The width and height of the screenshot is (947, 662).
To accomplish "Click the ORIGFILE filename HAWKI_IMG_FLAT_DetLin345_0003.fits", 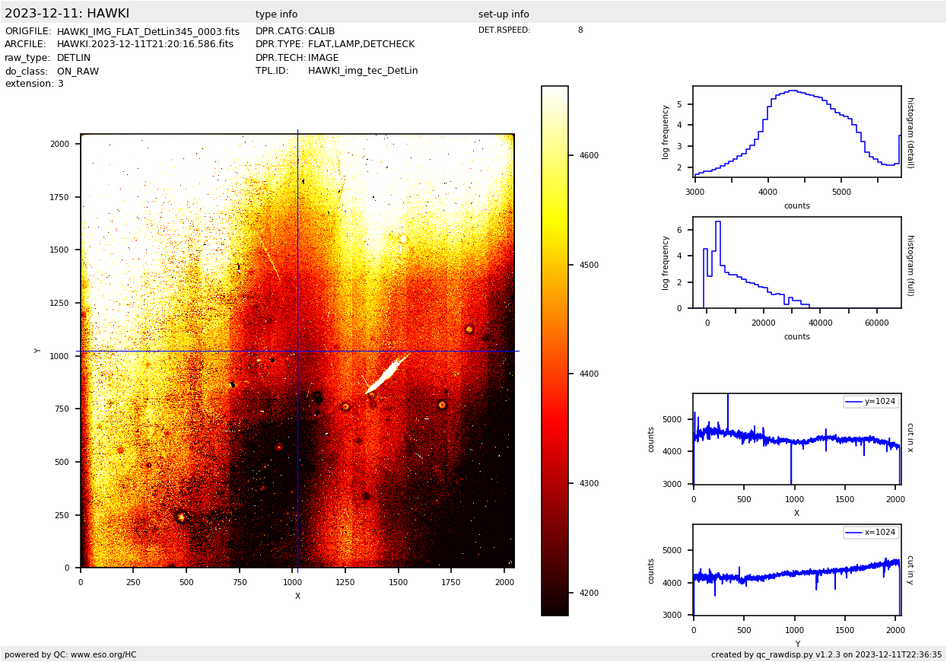I will (148, 32).
